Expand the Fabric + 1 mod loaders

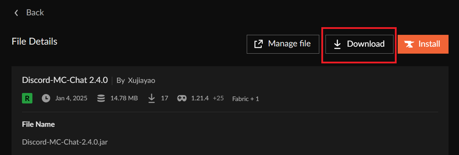tap(245, 99)
